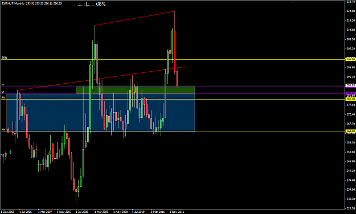Select the yellow 300.00 price label
Viewport: 356px width, 214px height.
point(350,59)
